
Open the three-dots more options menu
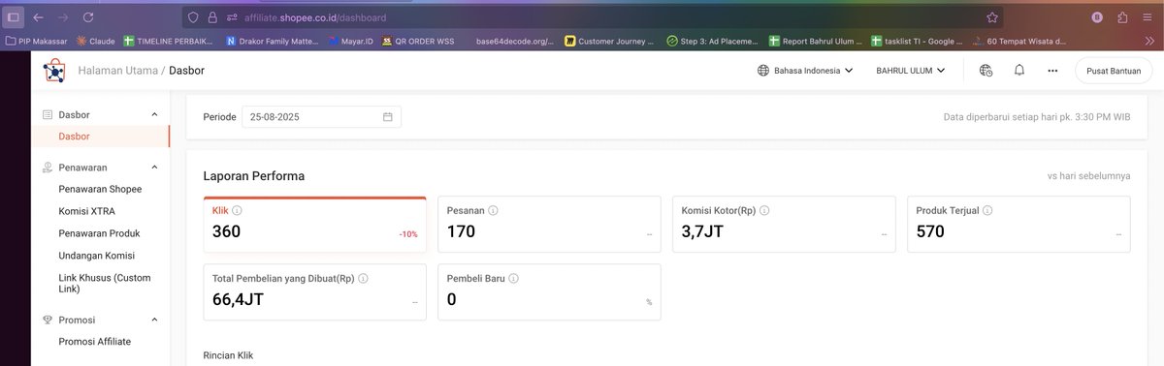[1052, 71]
